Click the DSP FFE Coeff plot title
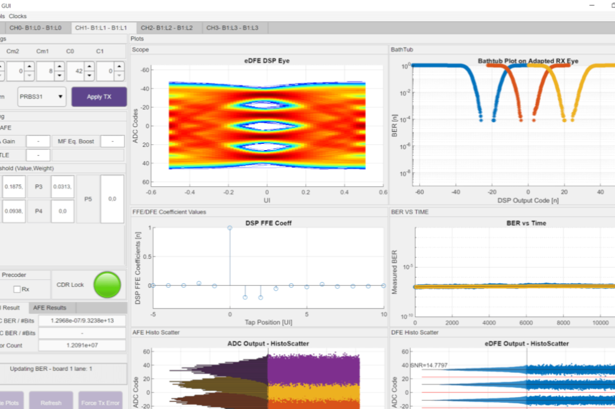 pos(268,223)
